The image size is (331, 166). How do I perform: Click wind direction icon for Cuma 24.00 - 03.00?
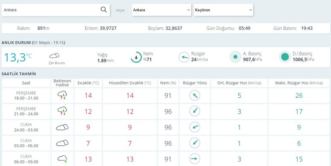[x=195, y=127]
